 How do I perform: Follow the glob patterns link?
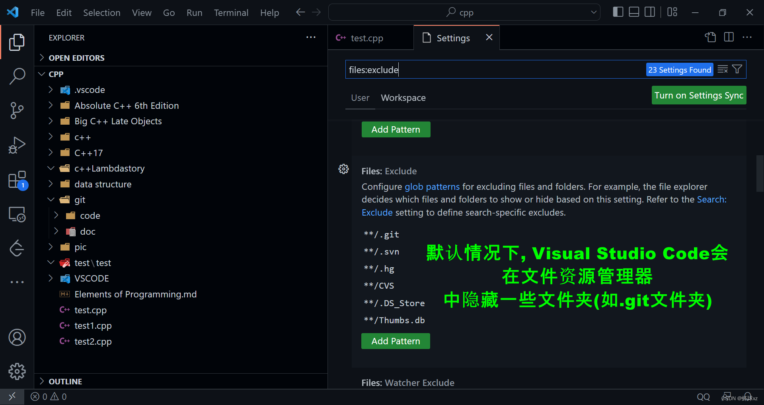pyautogui.click(x=432, y=187)
